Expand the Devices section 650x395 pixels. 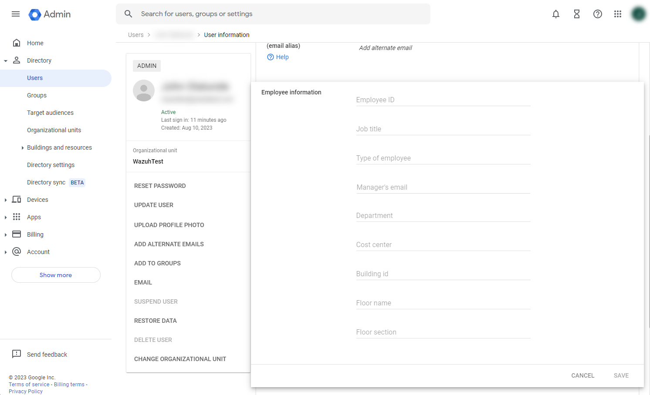pos(6,200)
